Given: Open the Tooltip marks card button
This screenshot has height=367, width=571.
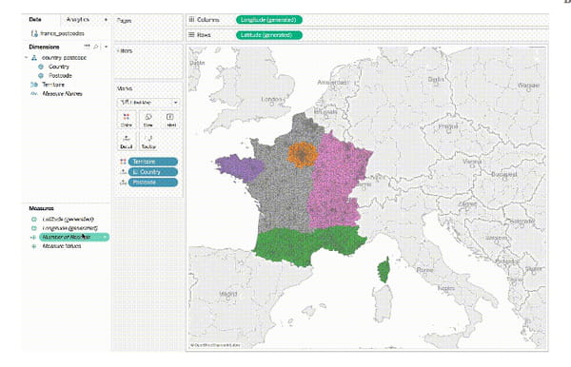Looking at the screenshot, I should point(148,141).
